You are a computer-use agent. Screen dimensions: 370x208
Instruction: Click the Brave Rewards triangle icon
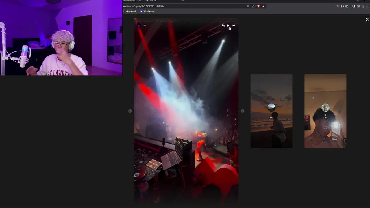(263, 6)
